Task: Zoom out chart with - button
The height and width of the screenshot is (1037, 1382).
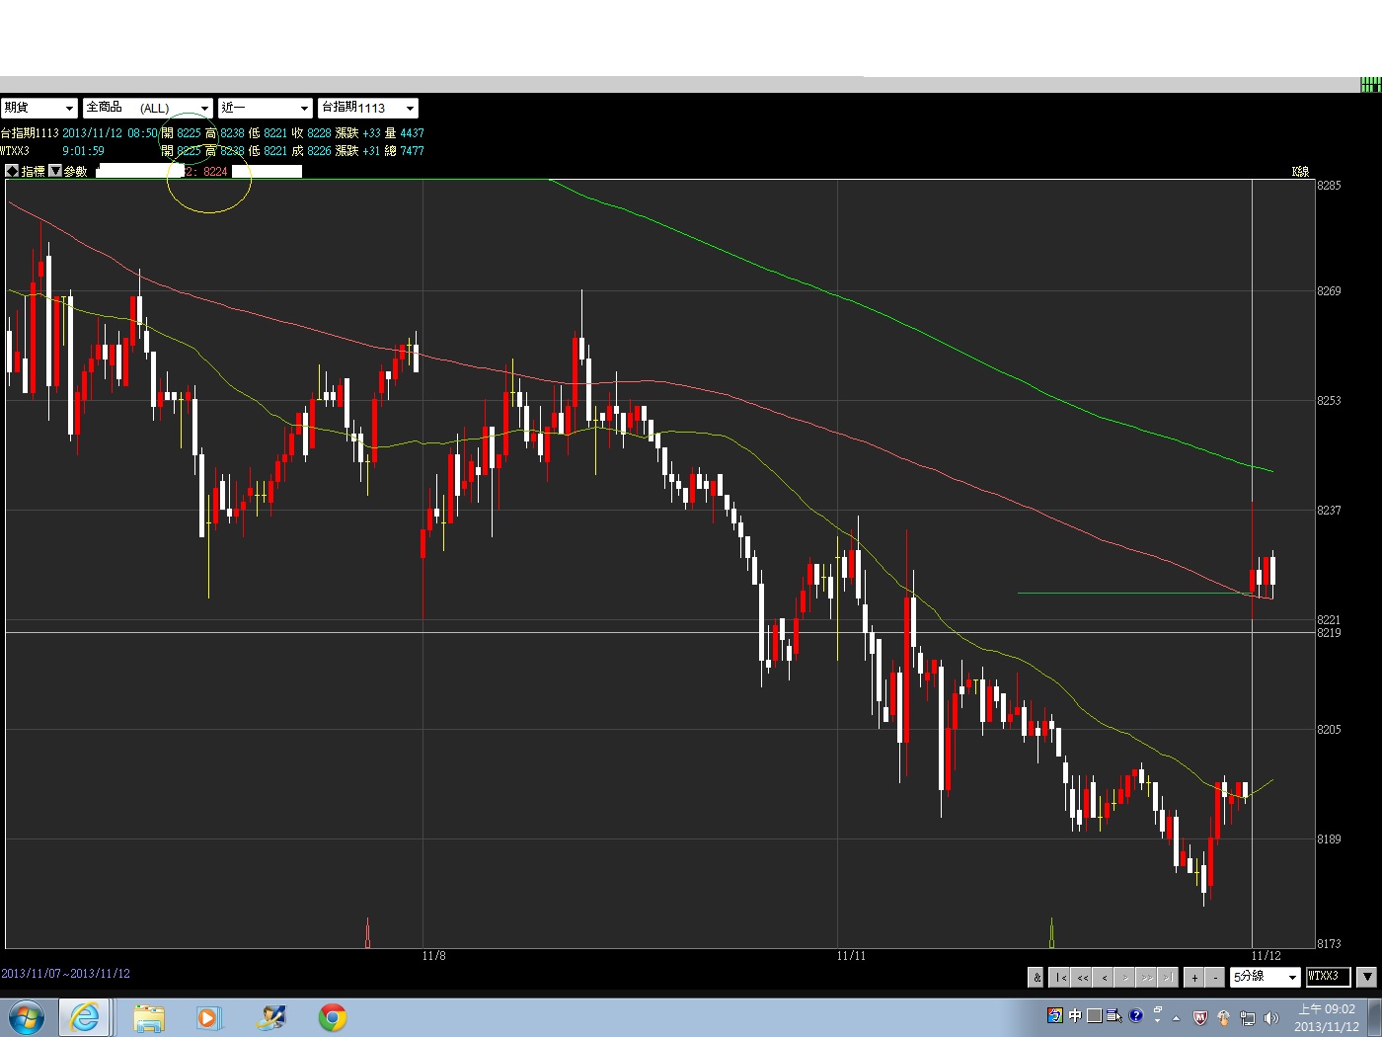Action: [1216, 977]
